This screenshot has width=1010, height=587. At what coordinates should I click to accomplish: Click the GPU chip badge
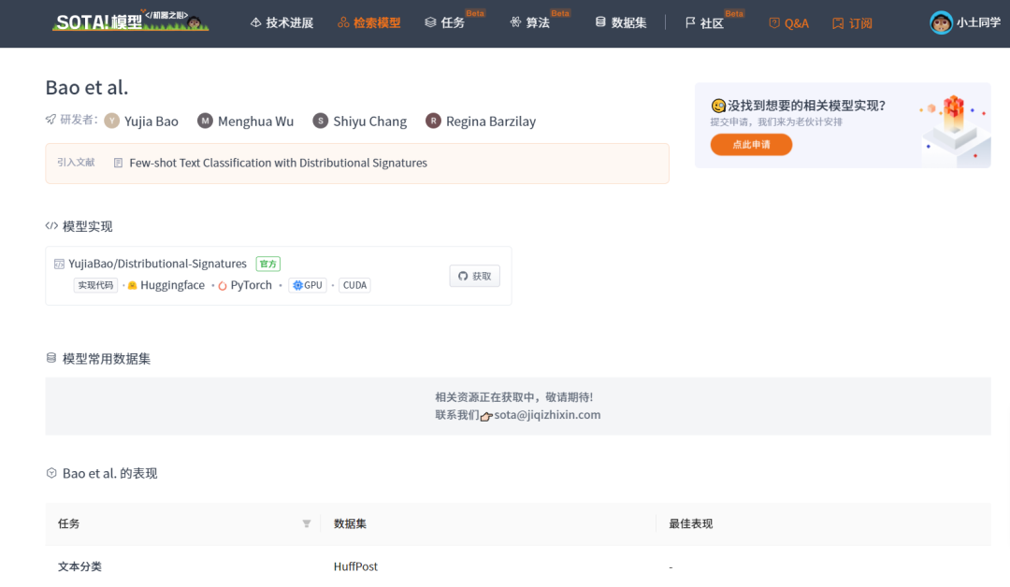click(307, 285)
